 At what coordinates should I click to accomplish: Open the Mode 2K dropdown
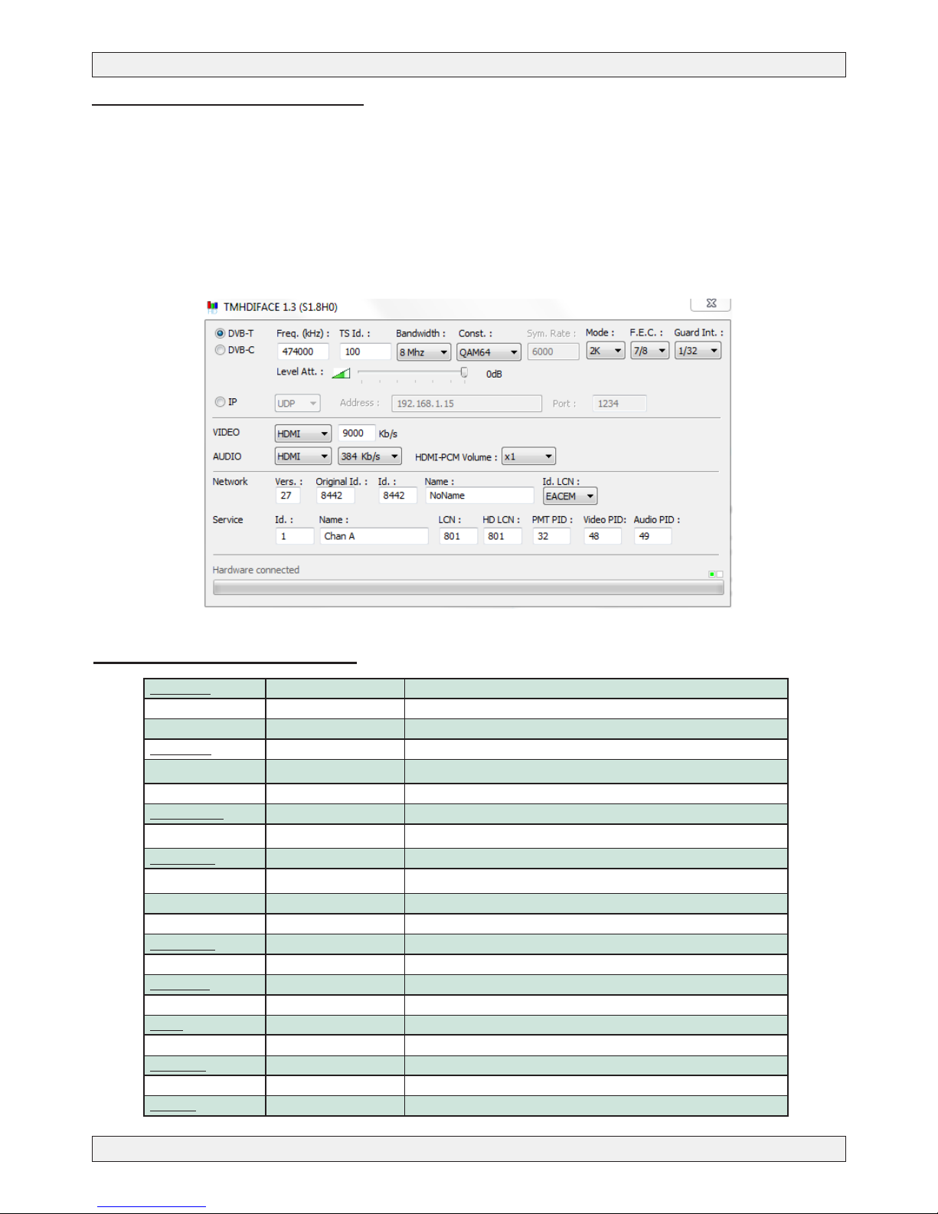(606, 351)
